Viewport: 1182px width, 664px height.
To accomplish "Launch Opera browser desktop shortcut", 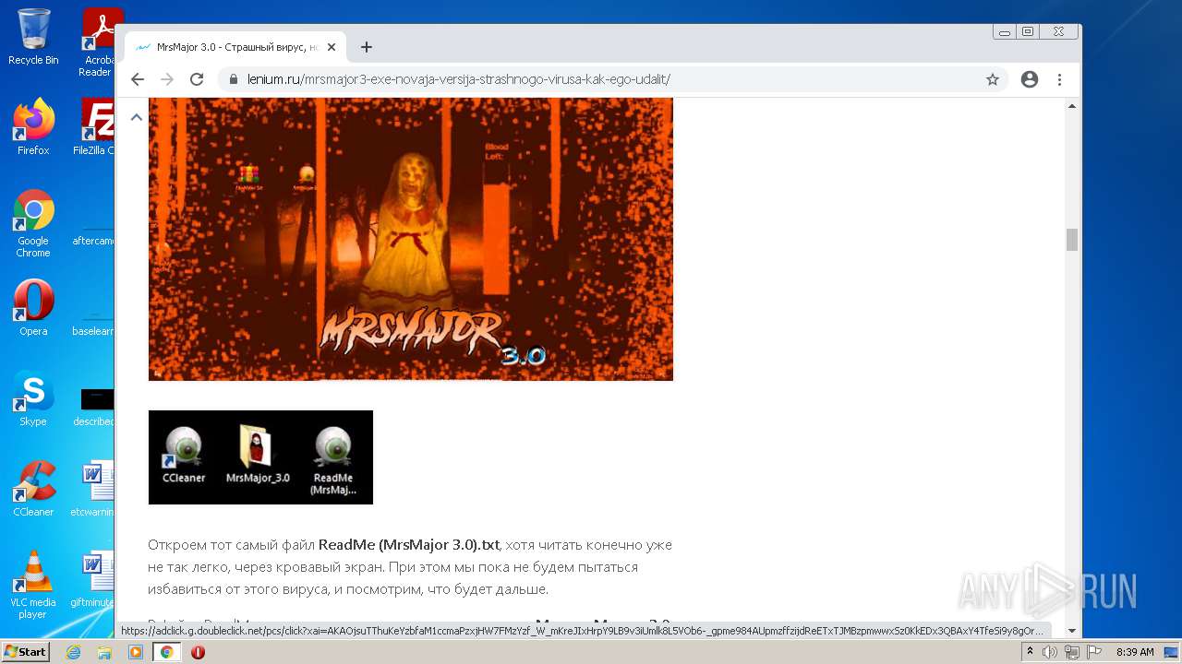I will 33,308.
